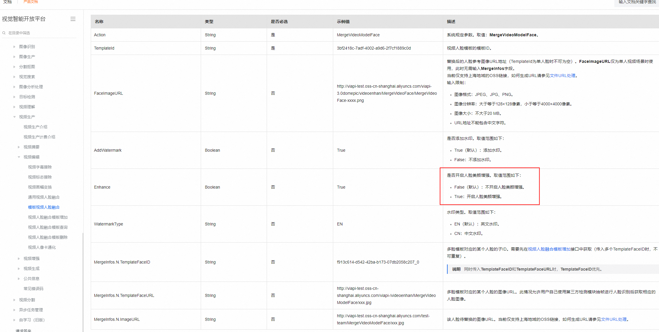The height and width of the screenshot is (332, 659).
Task: Expand the 视频生成 tree arrow
Action: pyautogui.click(x=19, y=269)
